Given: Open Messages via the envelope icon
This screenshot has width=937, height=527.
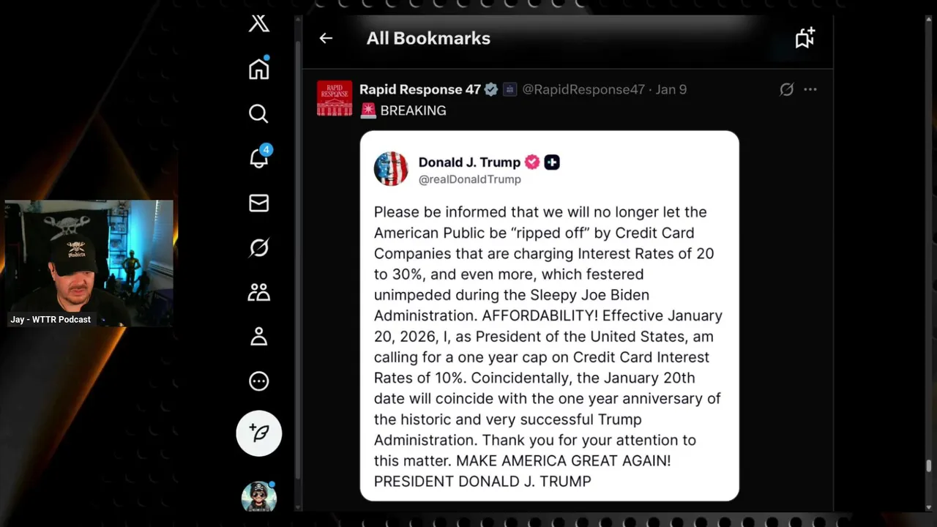Looking at the screenshot, I should pos(259,203).
